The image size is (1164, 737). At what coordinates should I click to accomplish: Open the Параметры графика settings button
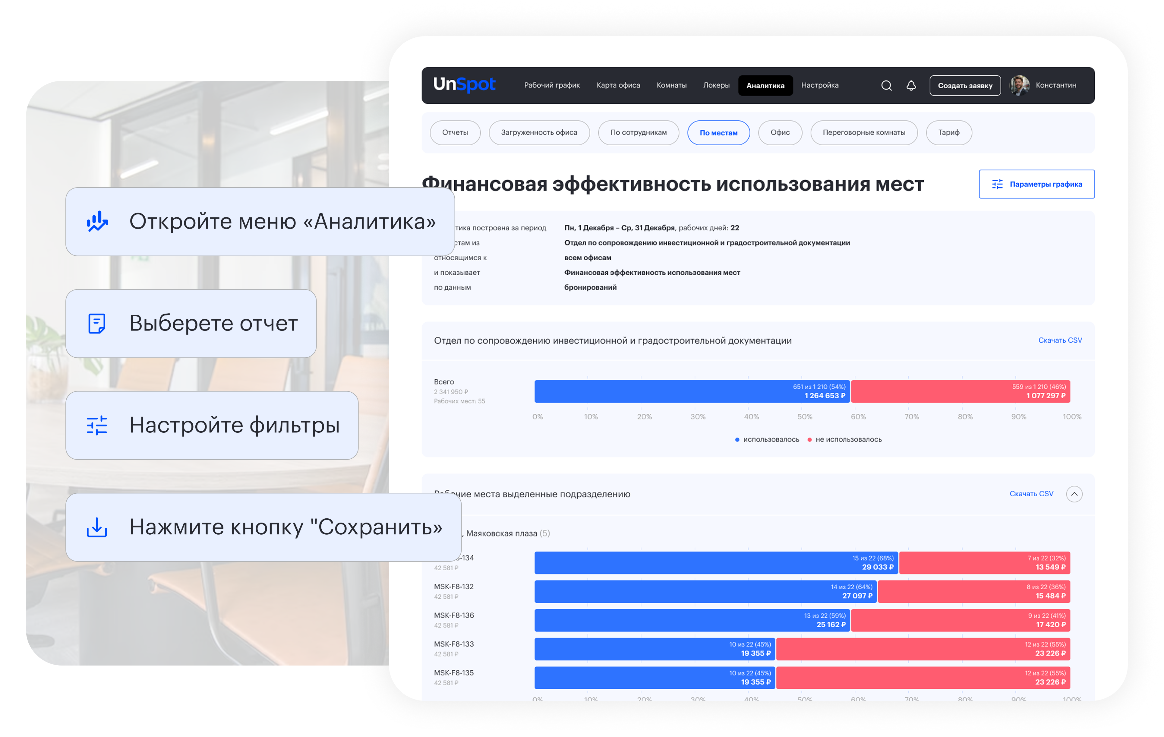point(1036,184)
